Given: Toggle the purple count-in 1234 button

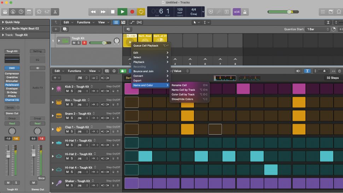Looking at the screenshot, I should [x=237, y=12].
